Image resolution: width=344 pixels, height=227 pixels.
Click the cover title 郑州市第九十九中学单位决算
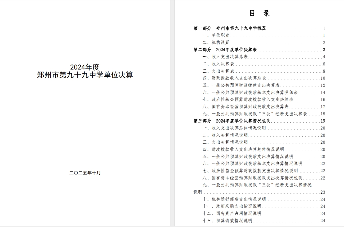coord(85,75)
